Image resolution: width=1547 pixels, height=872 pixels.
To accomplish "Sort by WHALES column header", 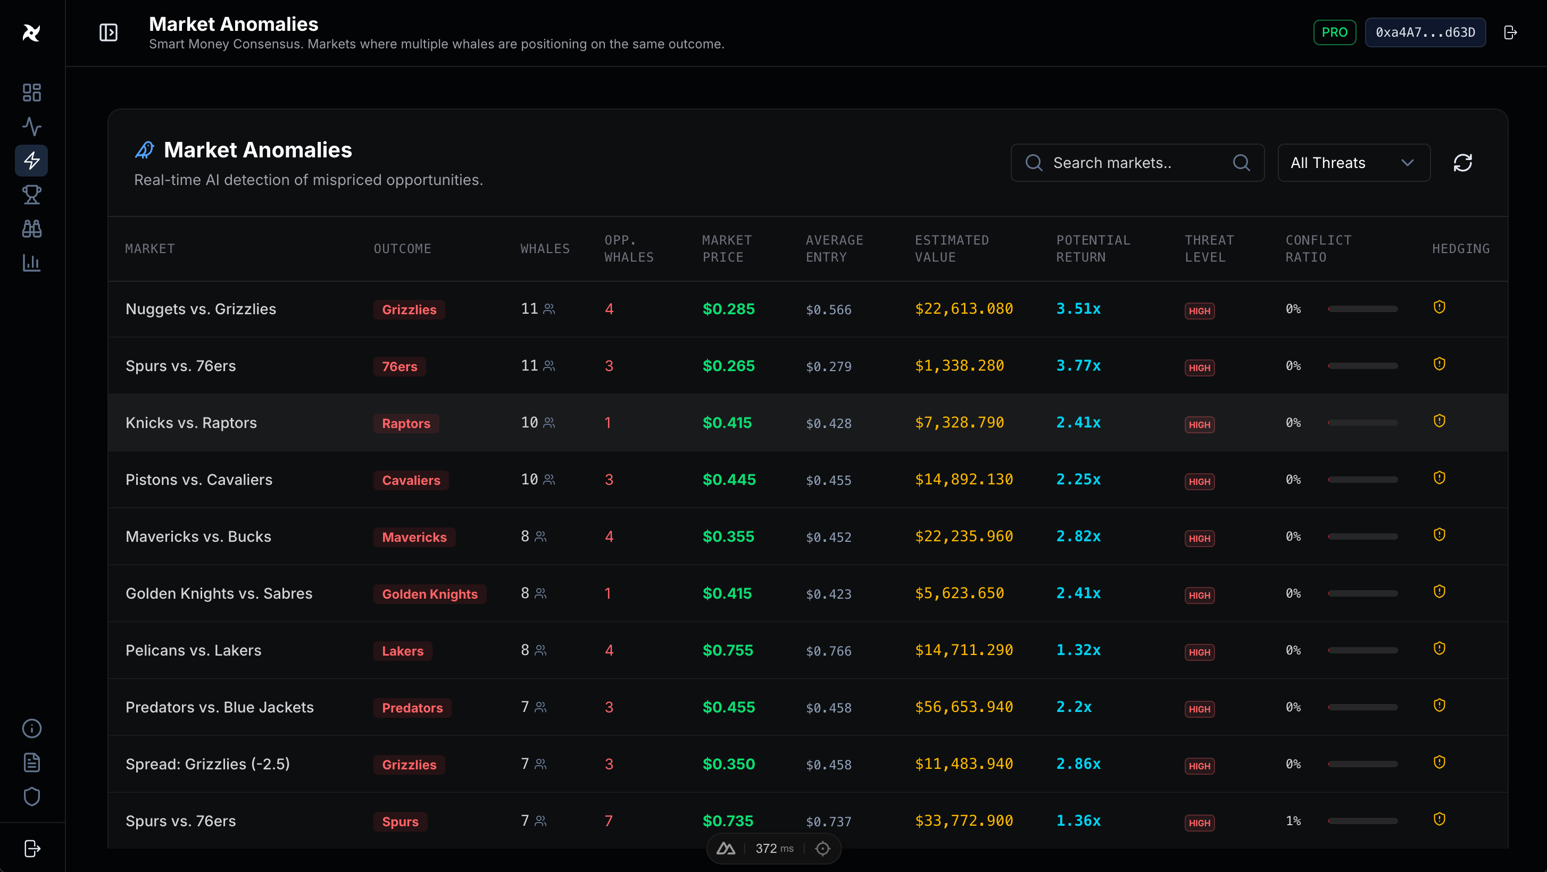I will coord(545,248).
